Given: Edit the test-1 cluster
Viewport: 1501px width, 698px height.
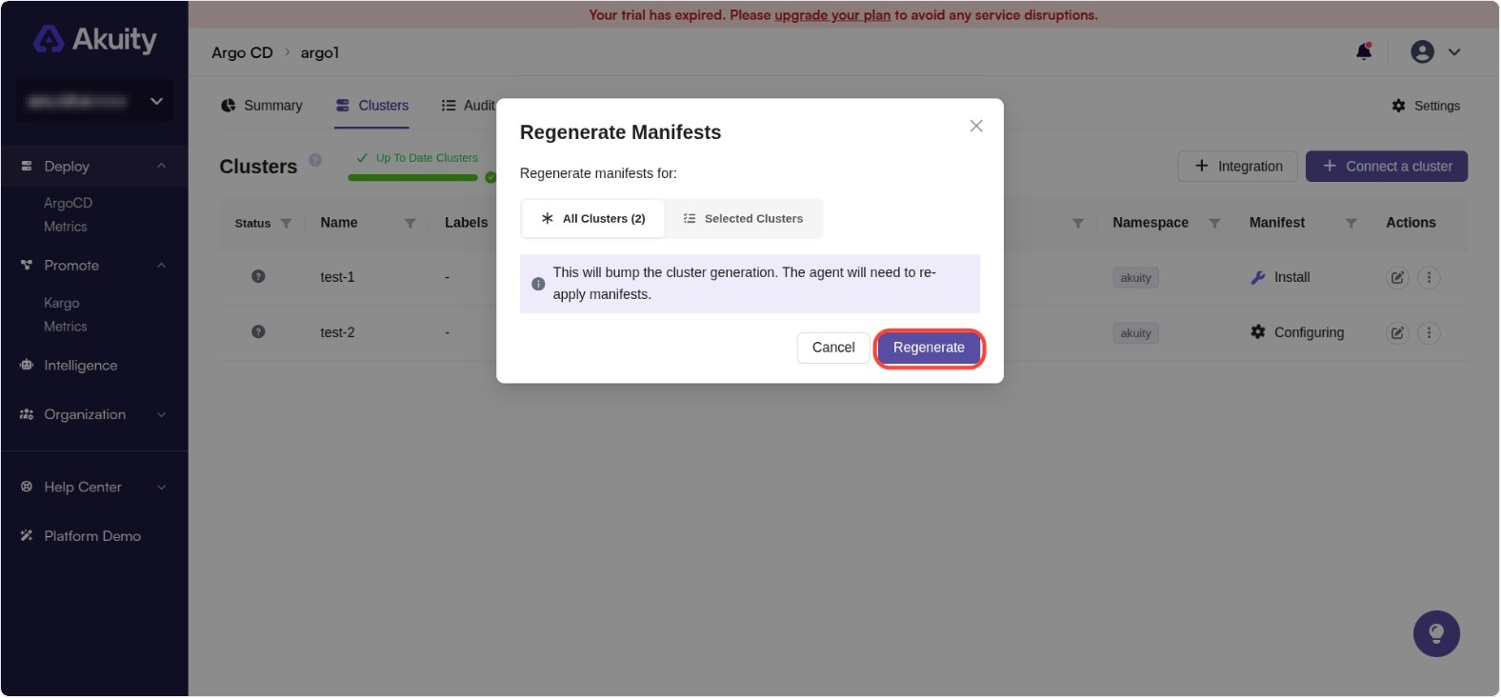Looking at the screenshot, I should pyautogui.click(x=1397, y=278).
